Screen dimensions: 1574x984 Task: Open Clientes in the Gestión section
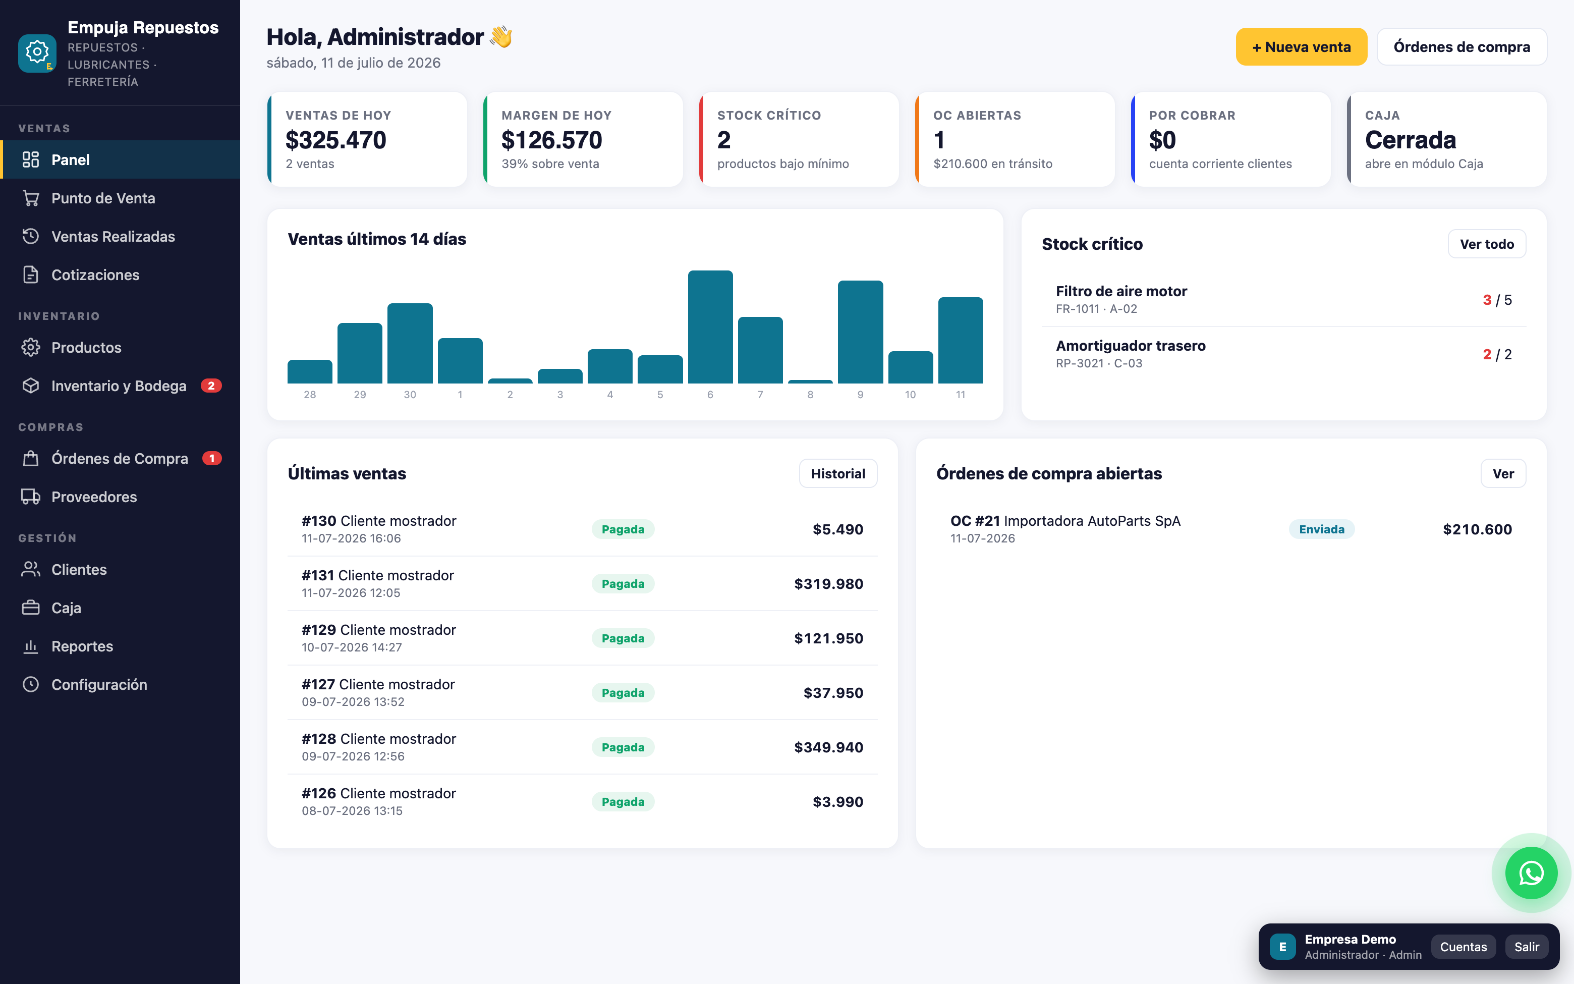point(121,569)
